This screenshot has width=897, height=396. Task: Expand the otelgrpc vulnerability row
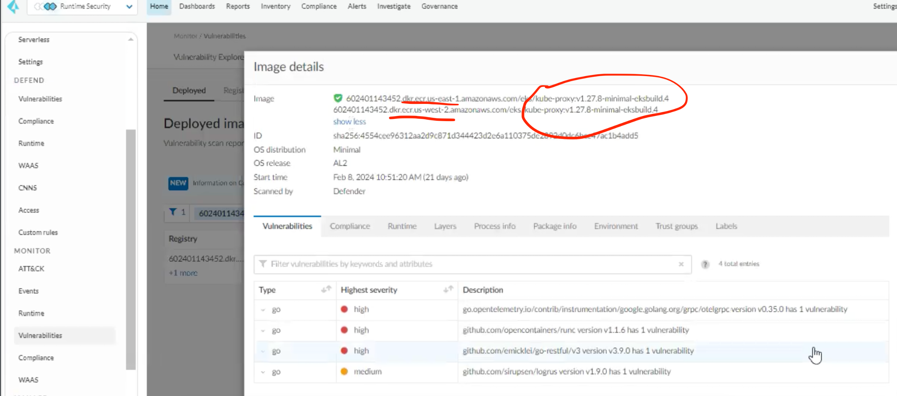click(x=263, y=310)
